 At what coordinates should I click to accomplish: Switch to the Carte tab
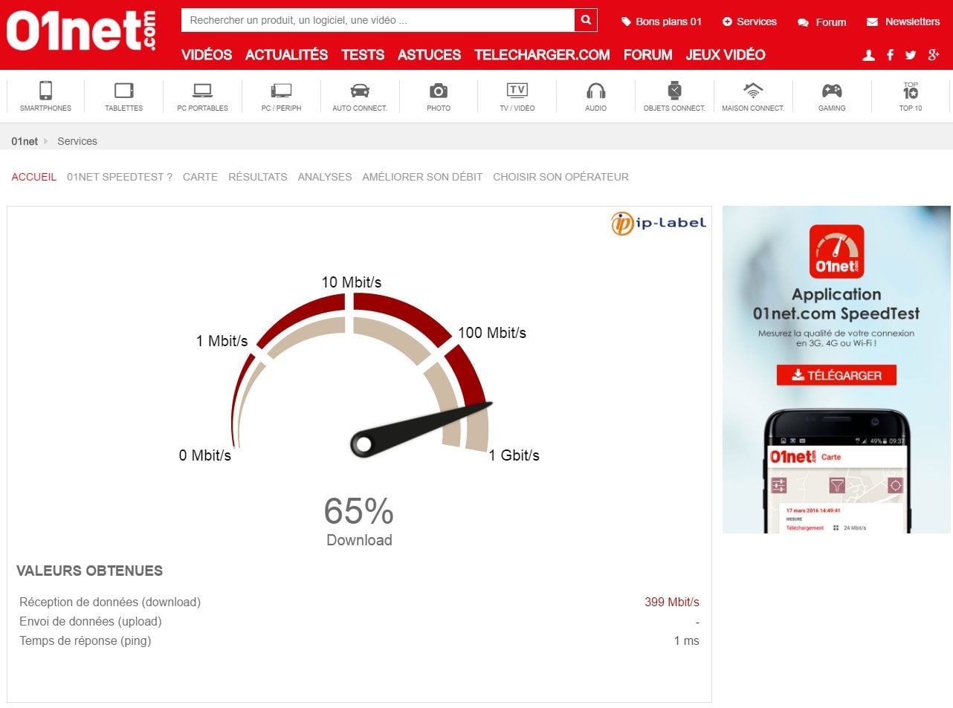point(200,177)
